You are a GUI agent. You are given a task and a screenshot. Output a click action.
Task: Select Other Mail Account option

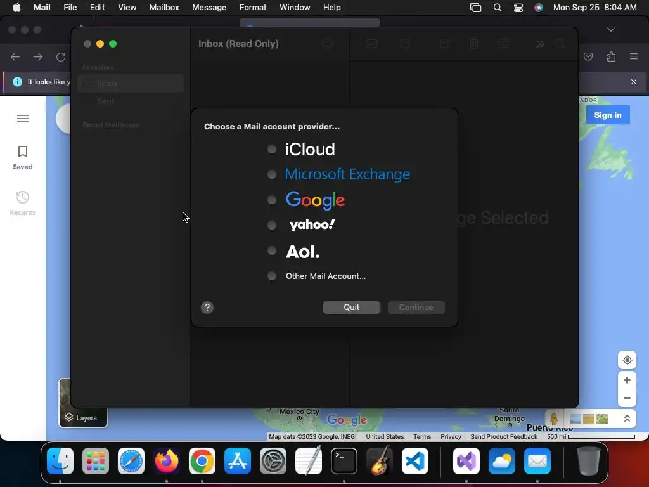pyautogui.click(x=271, y=276)
